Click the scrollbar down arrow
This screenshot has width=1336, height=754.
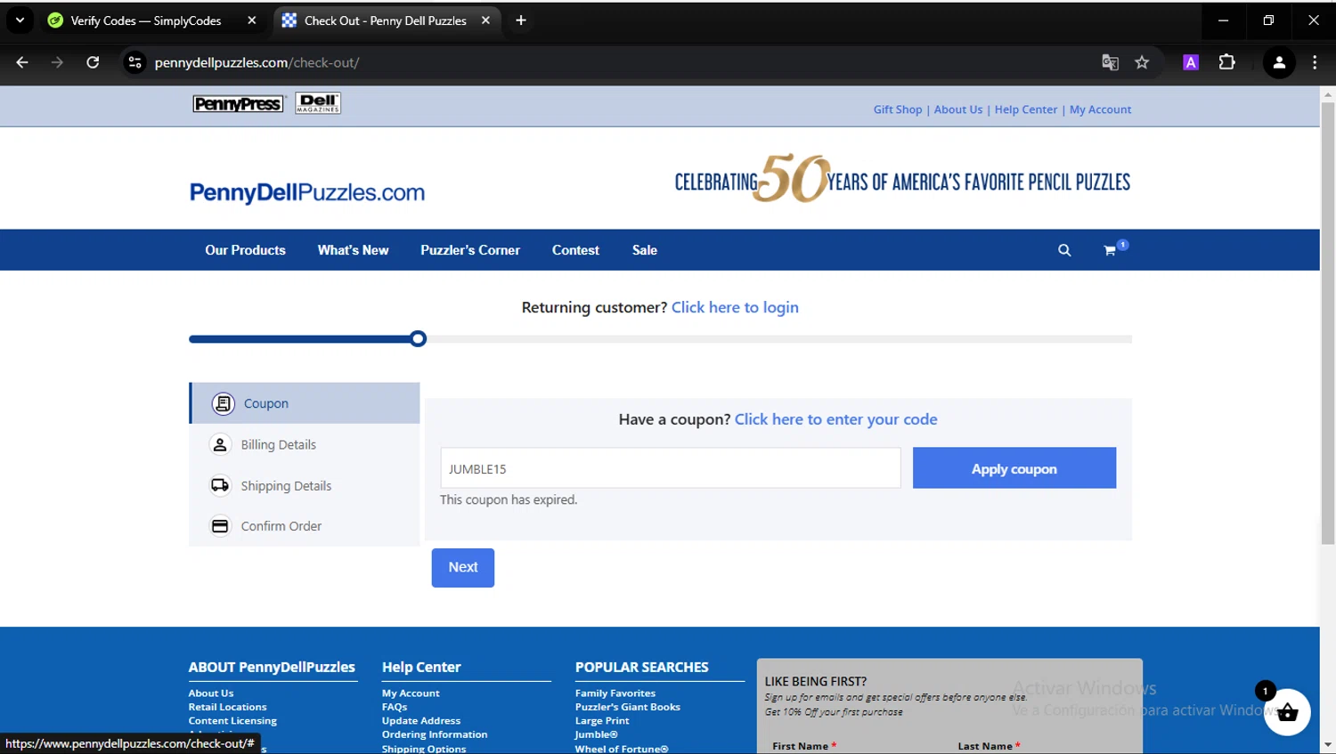click(1328, 745)
